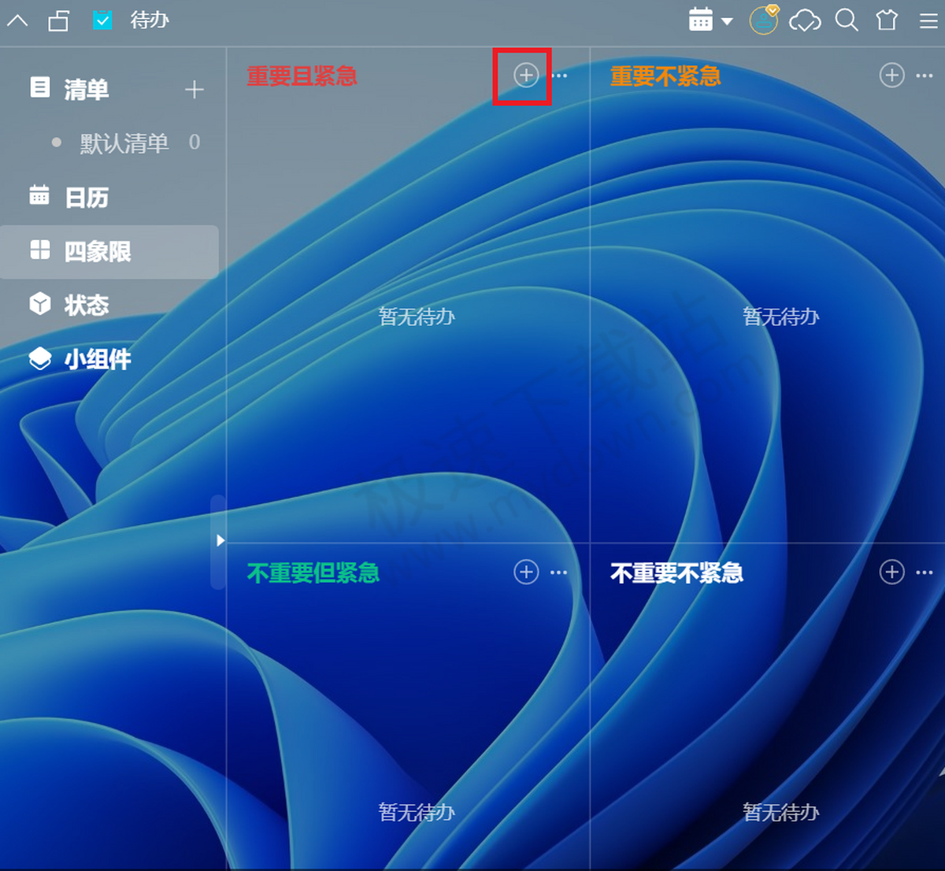The height and width of the screenshot is (871, 945).
Task: Add a task to 不重要但紧急 quadrant
Action: click(526, 572)
